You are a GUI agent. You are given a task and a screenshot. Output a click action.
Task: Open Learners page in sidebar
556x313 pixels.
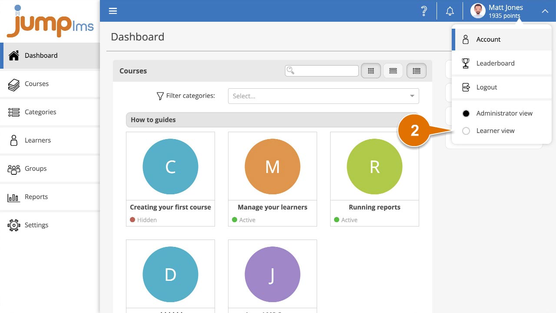(50, 140)
